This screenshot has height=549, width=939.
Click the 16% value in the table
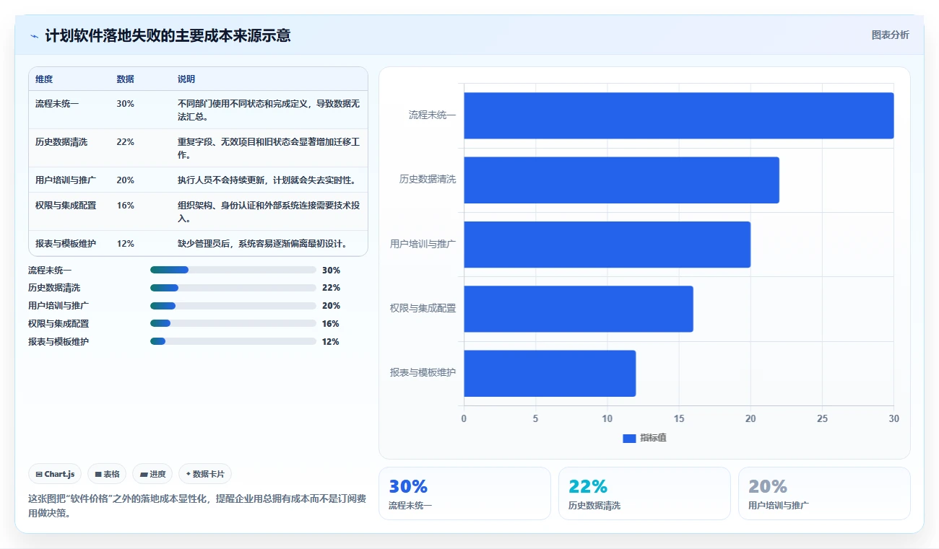tap(125, 206)
